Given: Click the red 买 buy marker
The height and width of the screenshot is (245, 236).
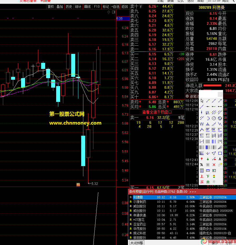Looking at the screenshot, I should (x=202, y=182).
